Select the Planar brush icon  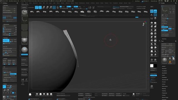(x=155, y=48)
